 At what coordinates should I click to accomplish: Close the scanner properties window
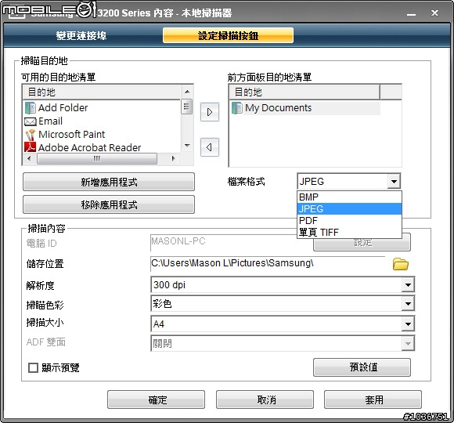tap(434, 13)
